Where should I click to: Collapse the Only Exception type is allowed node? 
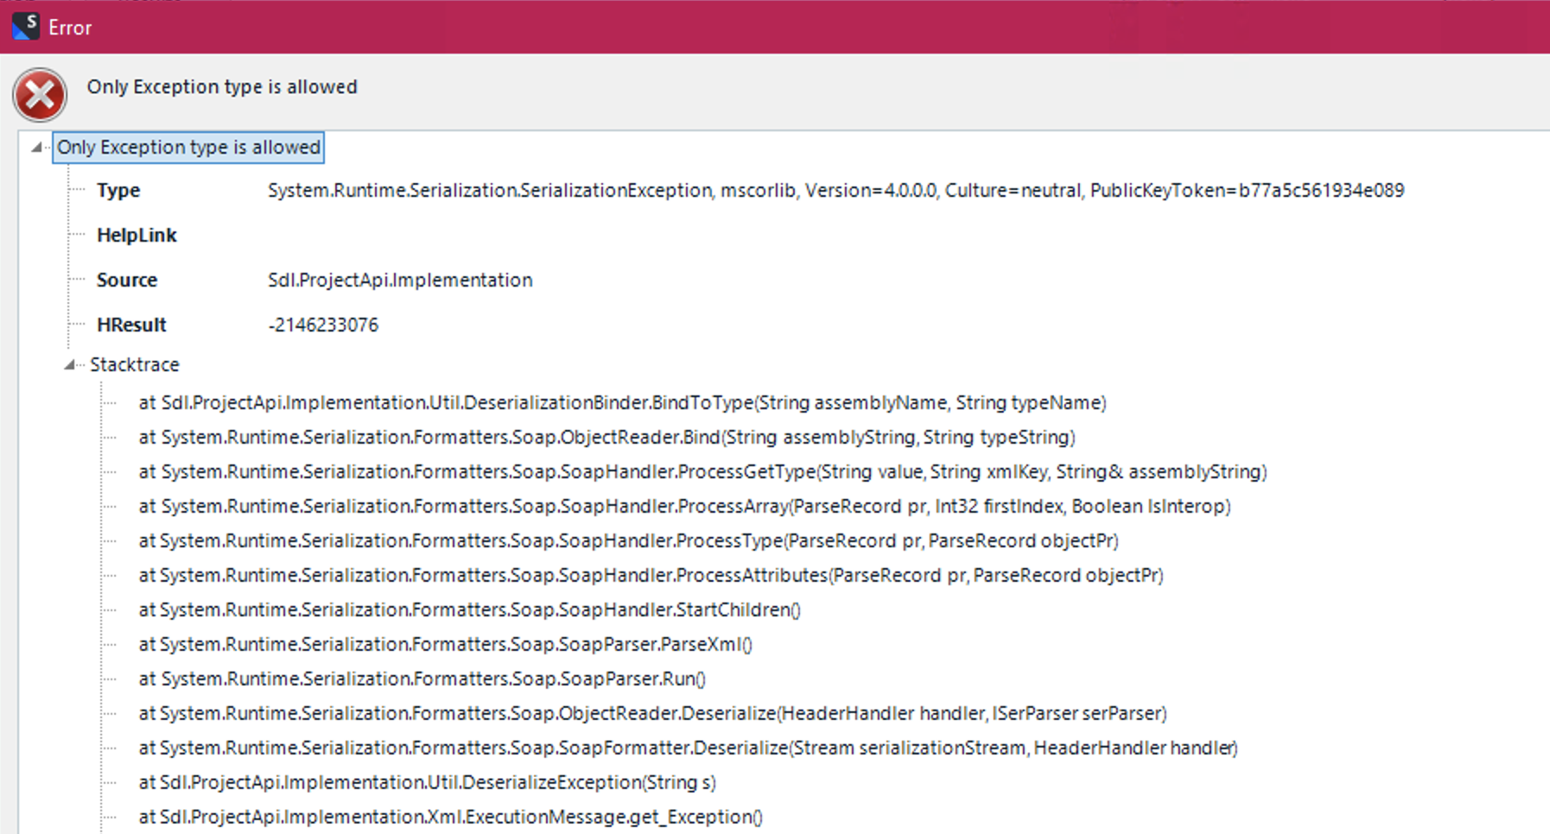[35, 147]
